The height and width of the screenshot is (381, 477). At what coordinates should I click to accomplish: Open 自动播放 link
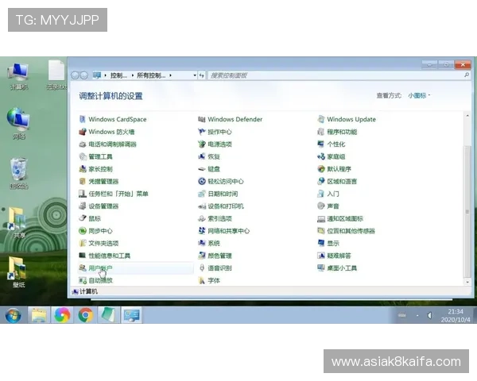point(100,280)
